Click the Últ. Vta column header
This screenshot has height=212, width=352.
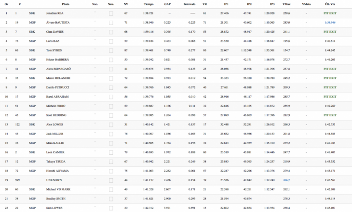(x=330, y=4)
